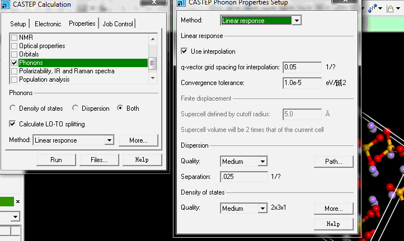Toggle Use interpolation checkbox
Screen dimensions: 404x241
[x=184, y=51]
